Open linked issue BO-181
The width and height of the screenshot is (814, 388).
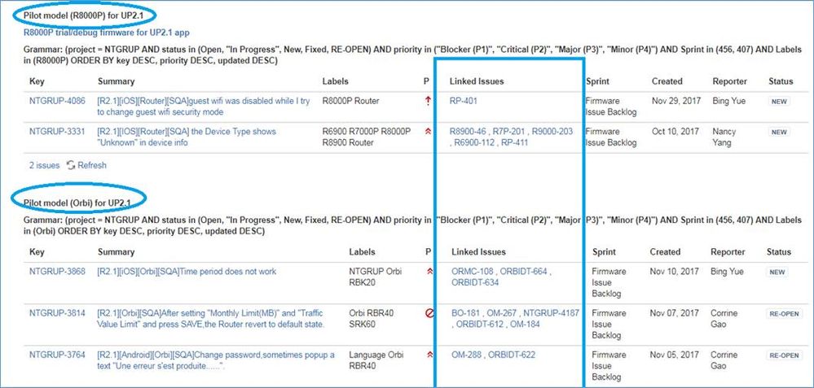(x=465, y=313)
